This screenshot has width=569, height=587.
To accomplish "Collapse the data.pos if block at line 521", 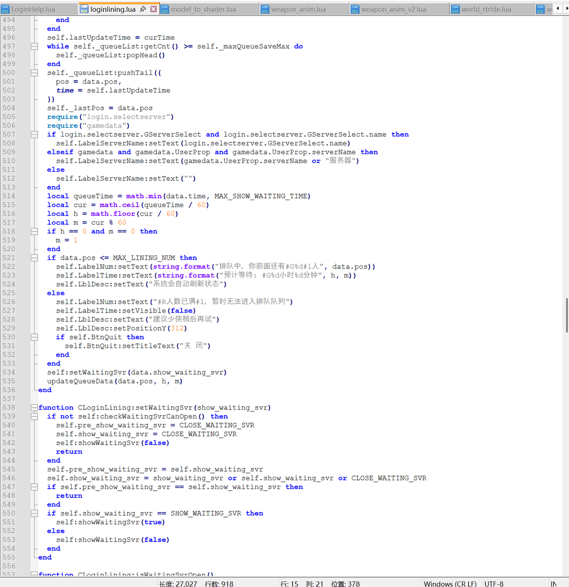I will click(34, 258).
